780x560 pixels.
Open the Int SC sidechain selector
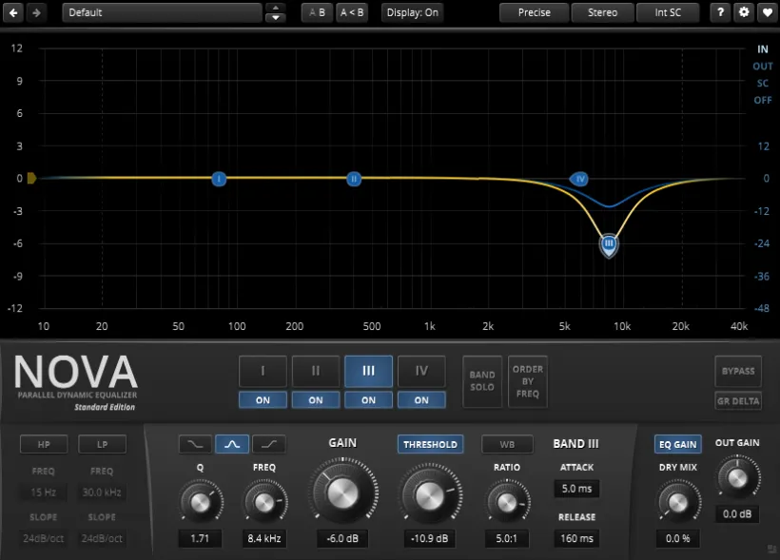668,12
